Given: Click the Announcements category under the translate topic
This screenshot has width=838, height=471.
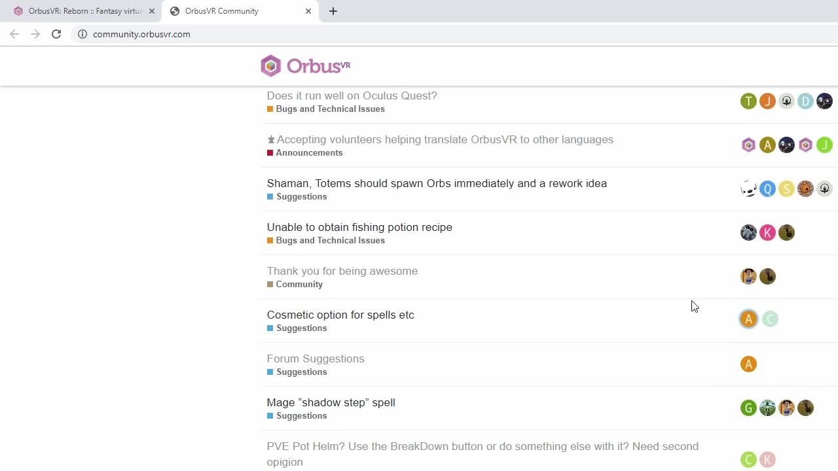Looking at the screenshot, I should tap(309, 153).
